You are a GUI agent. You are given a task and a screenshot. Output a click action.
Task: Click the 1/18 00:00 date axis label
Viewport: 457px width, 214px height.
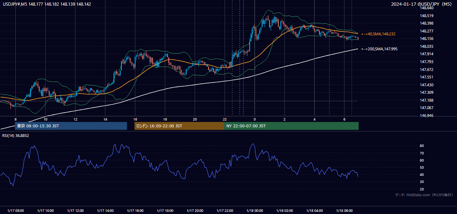[255, 211]
